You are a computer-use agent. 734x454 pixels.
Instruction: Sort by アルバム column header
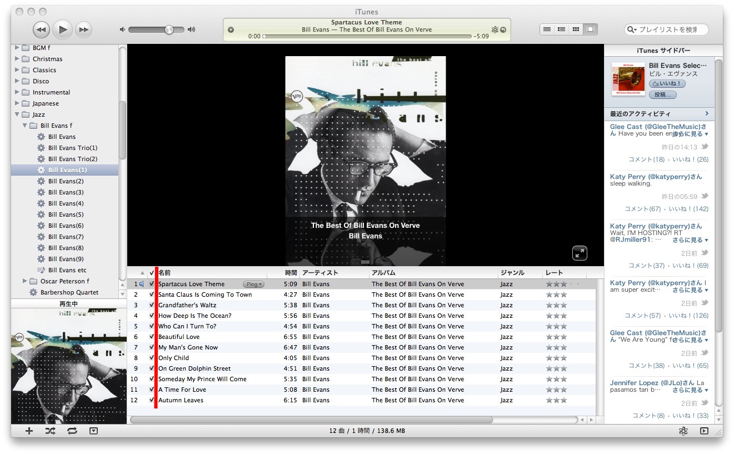click(x=434, y=273)
